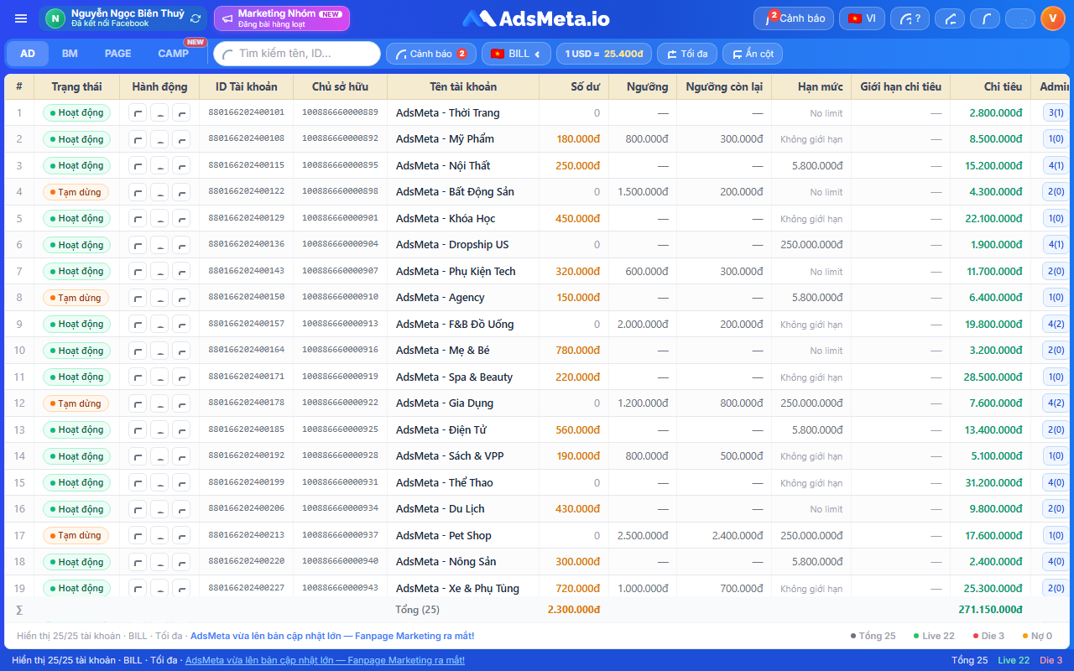Viewport: 1074px width, 671px height.
Task: Click the Tạm dừng status of Bất Động Sản
Action: pos(76,192)
